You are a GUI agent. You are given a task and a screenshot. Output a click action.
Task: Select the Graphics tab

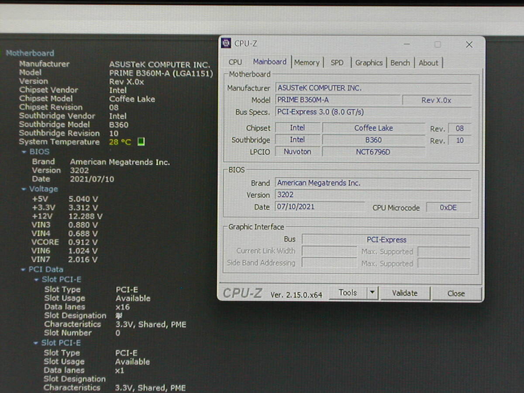click(x=369, y=62)
